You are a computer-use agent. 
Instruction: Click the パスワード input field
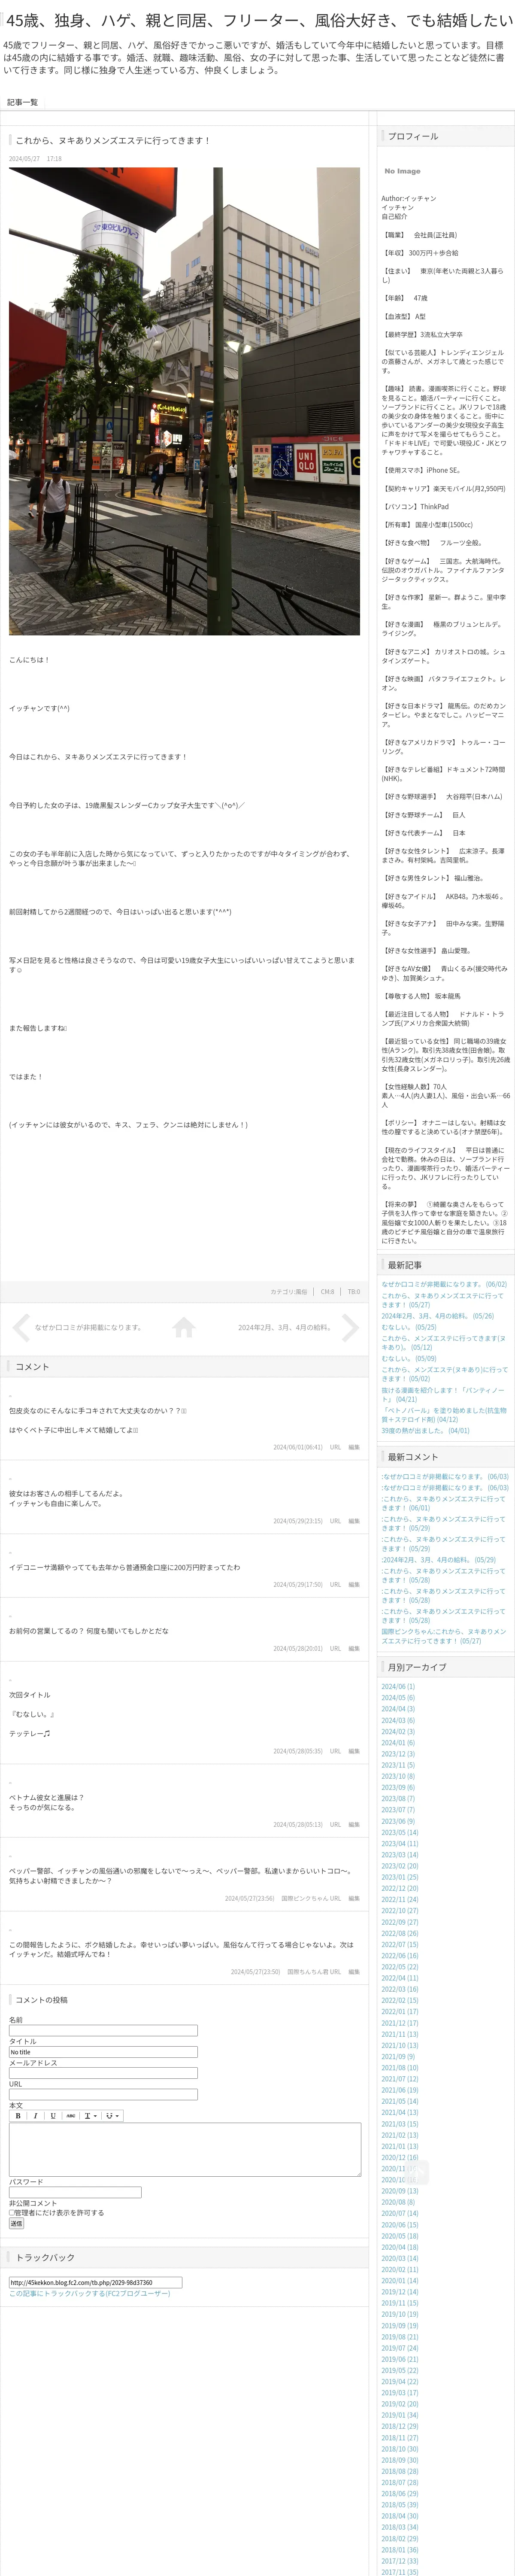pos(75,2192)
